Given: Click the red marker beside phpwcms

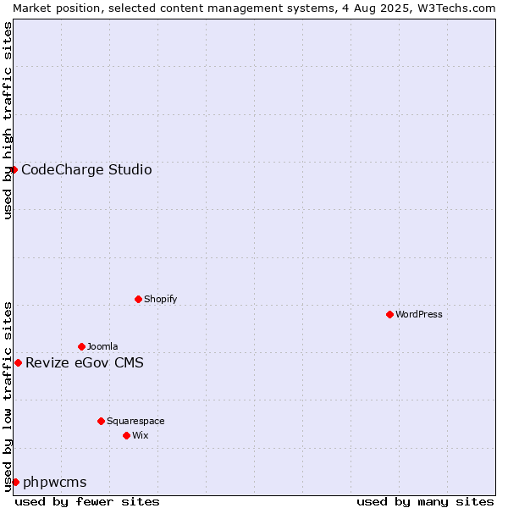Looking at the screenshot, I should (15, 483).
